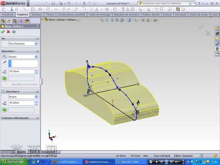Switch to the Evaluer tab
The width and height of the screenshot is (220, 165).
pyautogui.click(x=168, y=14)
